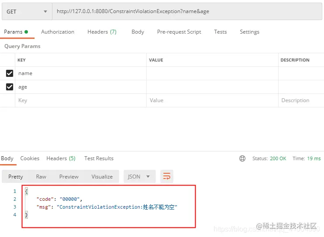Open the Pre-request Script tab
This screenshot has width=324, height=237.
[x=179, y=32]
